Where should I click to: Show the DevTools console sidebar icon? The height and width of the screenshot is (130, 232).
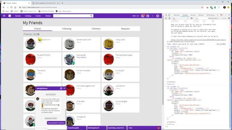pos(166,18)
